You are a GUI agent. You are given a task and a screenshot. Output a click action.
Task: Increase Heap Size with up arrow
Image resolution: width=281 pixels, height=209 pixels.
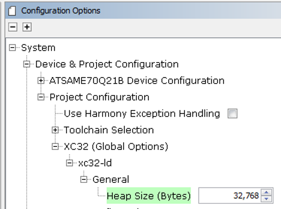(266, 192)
